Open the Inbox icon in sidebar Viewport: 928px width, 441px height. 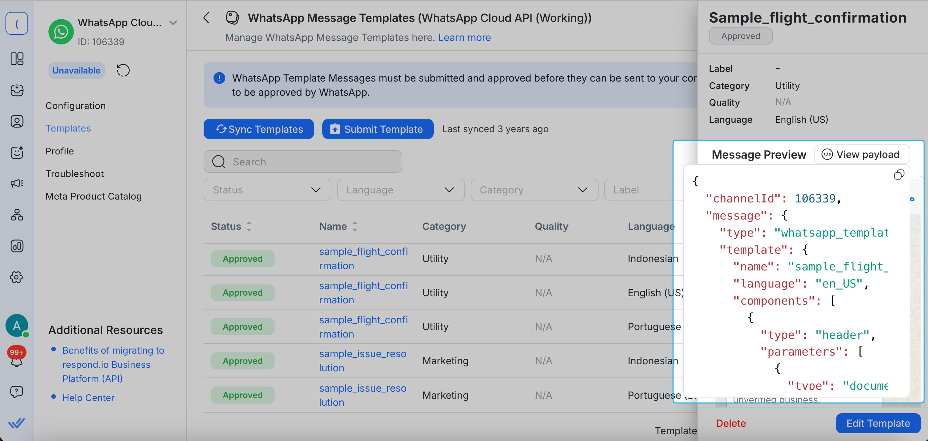click(x=16, y=90)
